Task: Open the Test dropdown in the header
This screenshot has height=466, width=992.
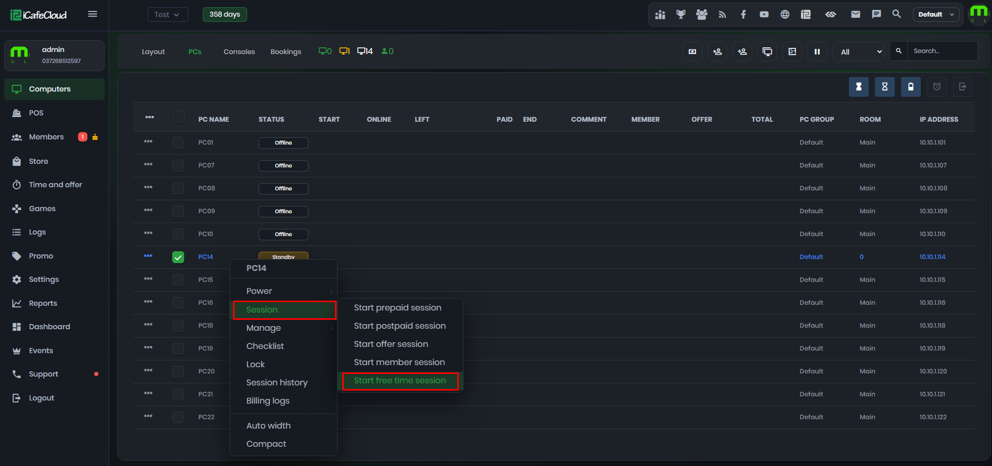Action: tap(168, 15)
